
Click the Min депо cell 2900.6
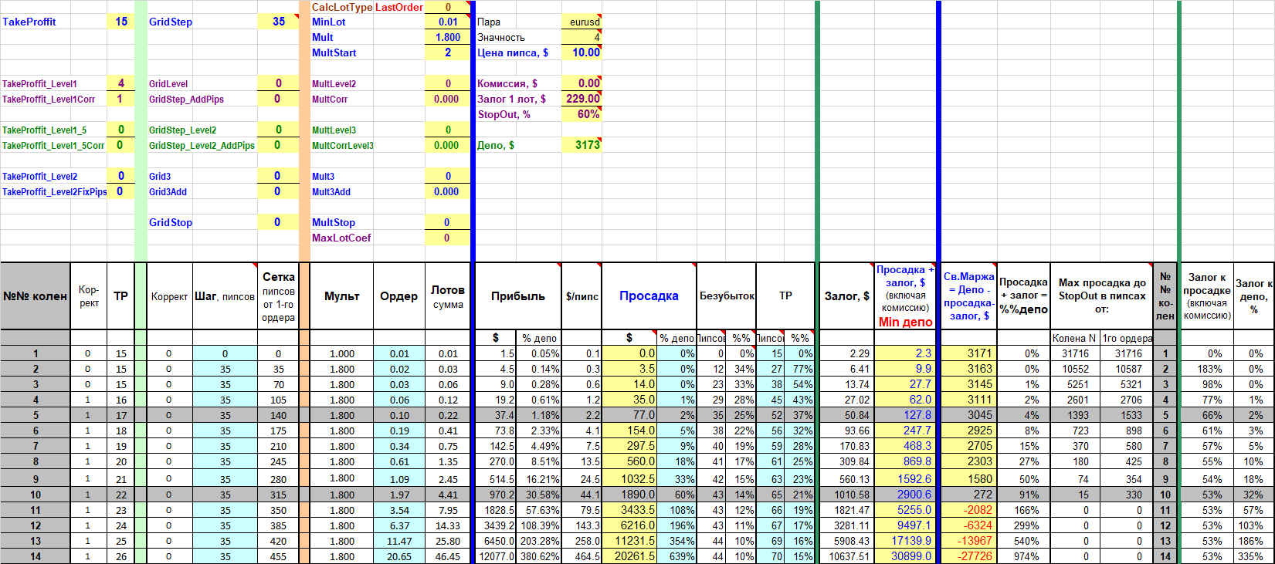tap(905, 495)
